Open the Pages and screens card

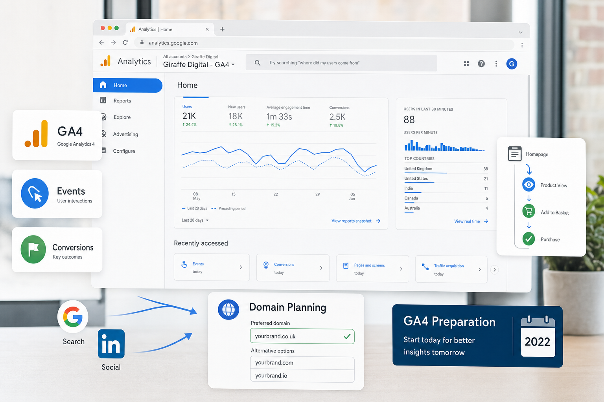coord(372,269)
